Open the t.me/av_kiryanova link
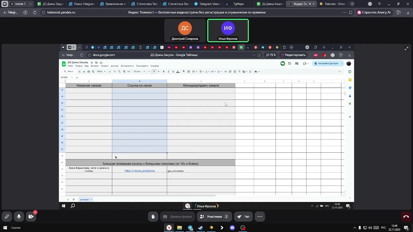Image resolution: width=413 pixels, height=232 pixels. (x=139, y=171)
